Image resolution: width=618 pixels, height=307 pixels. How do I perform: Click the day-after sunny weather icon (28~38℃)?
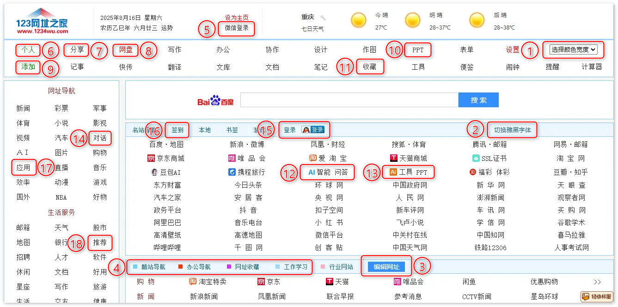tap(477, 21)
